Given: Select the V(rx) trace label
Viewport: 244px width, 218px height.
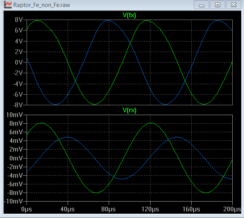Looking at the screenshot, I should pos(129,110).
